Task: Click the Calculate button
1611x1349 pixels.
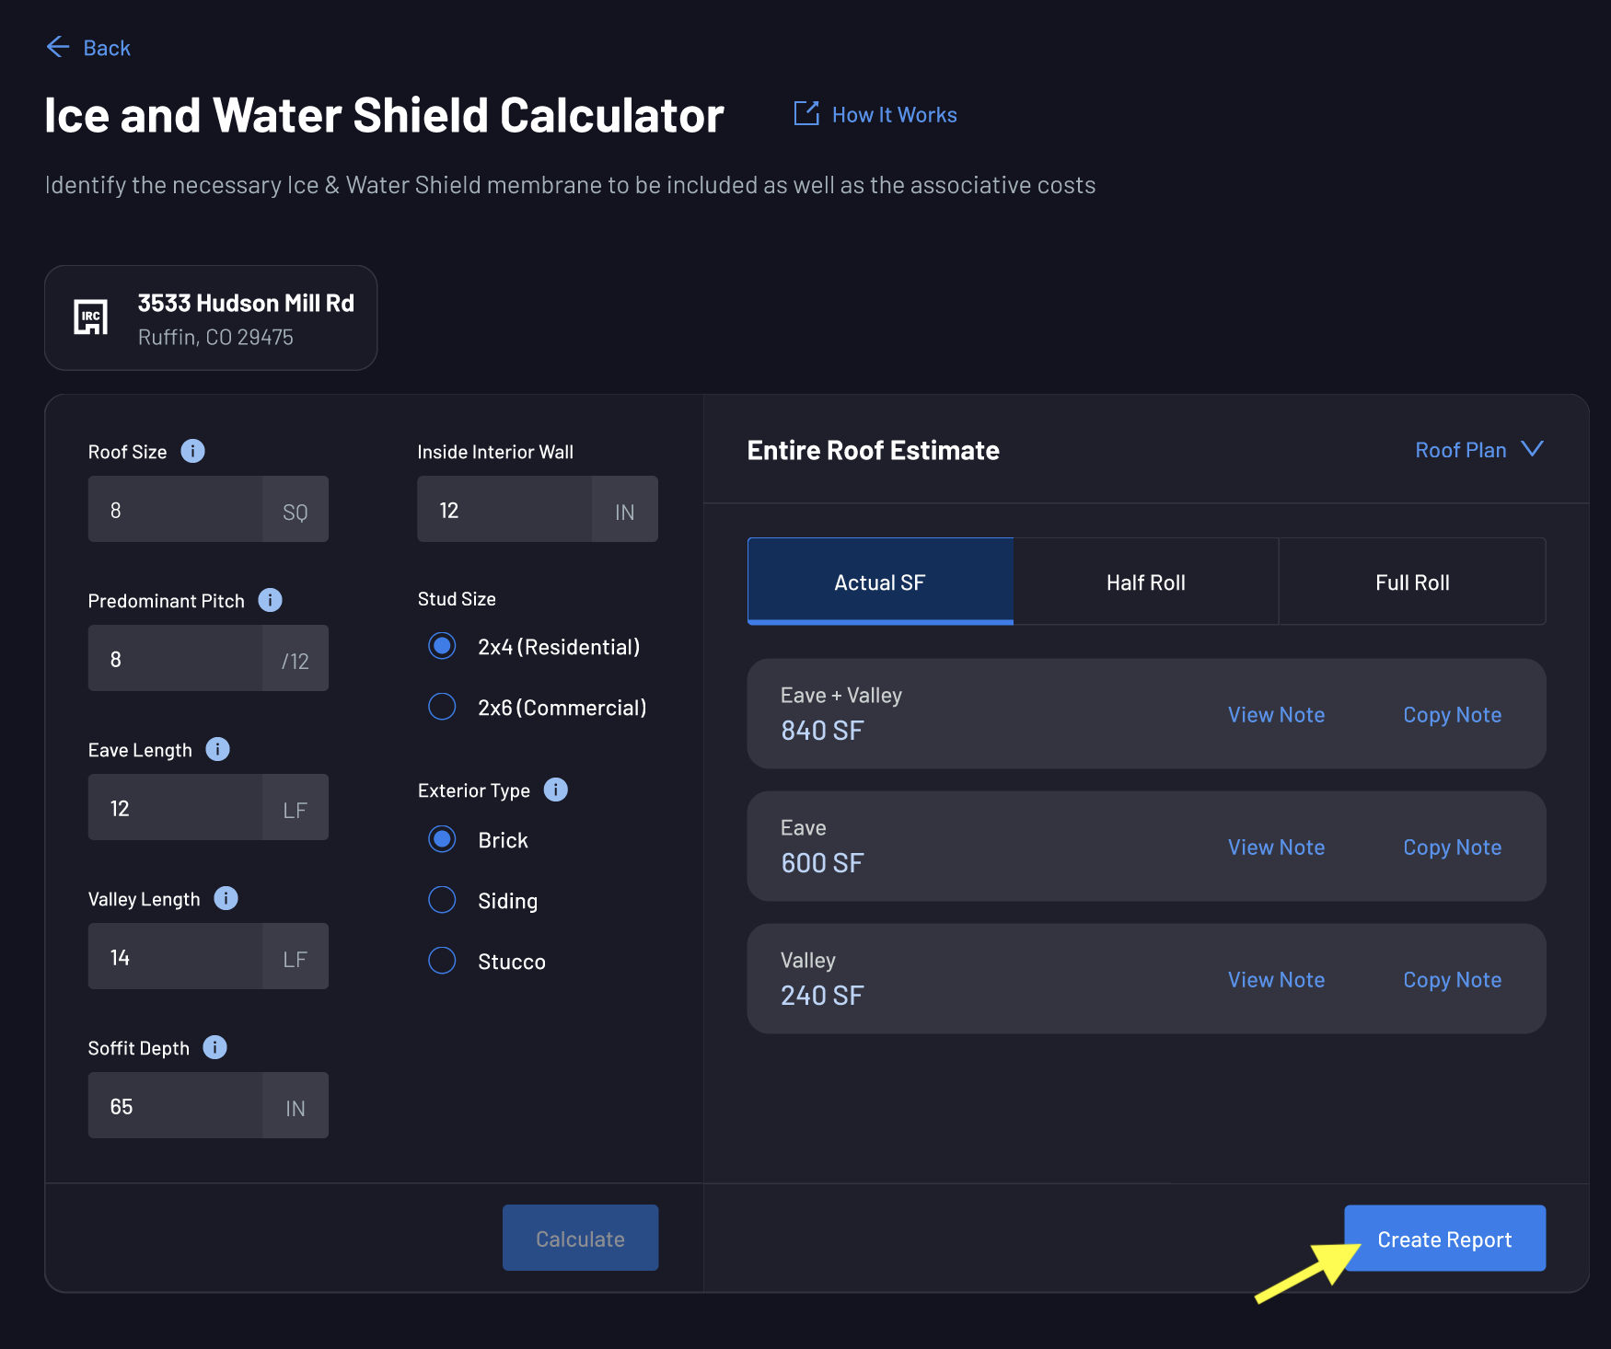Action: [x=580, y=1238]
